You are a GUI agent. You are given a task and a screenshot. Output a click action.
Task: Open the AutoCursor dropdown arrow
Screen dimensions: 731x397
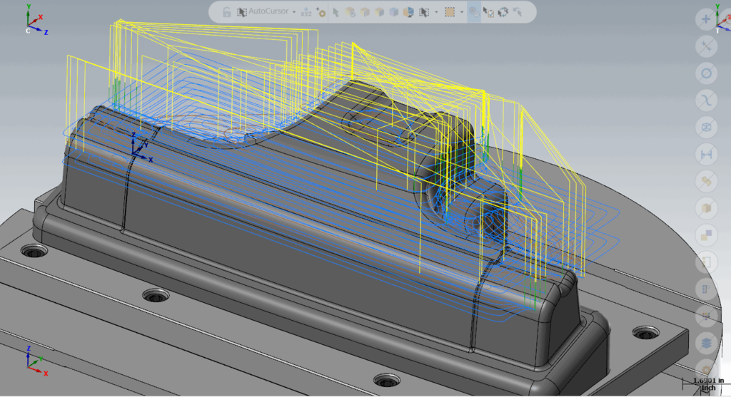coord(294,12)
